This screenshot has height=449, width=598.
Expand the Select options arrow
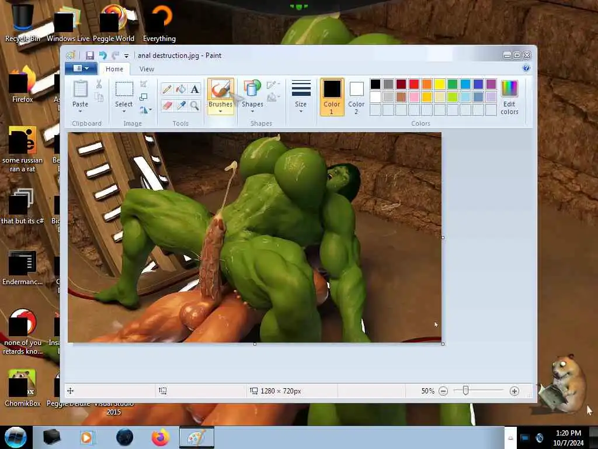pos(124,112)
